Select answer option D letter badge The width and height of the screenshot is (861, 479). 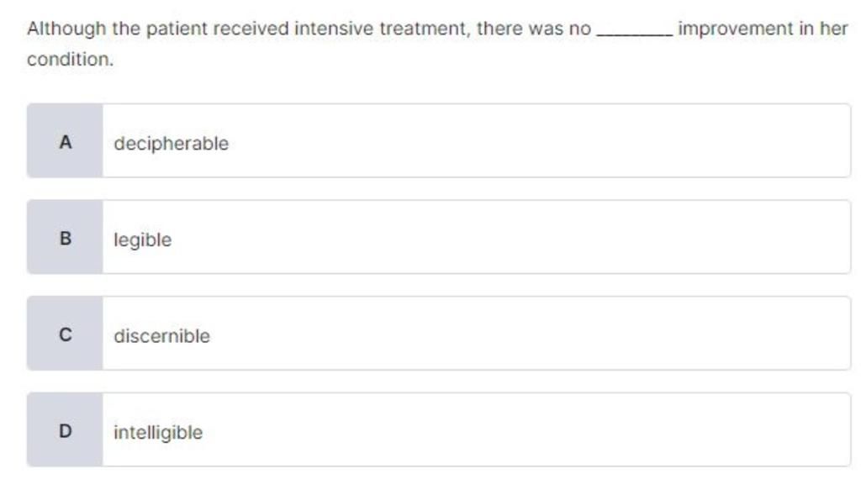65,432
